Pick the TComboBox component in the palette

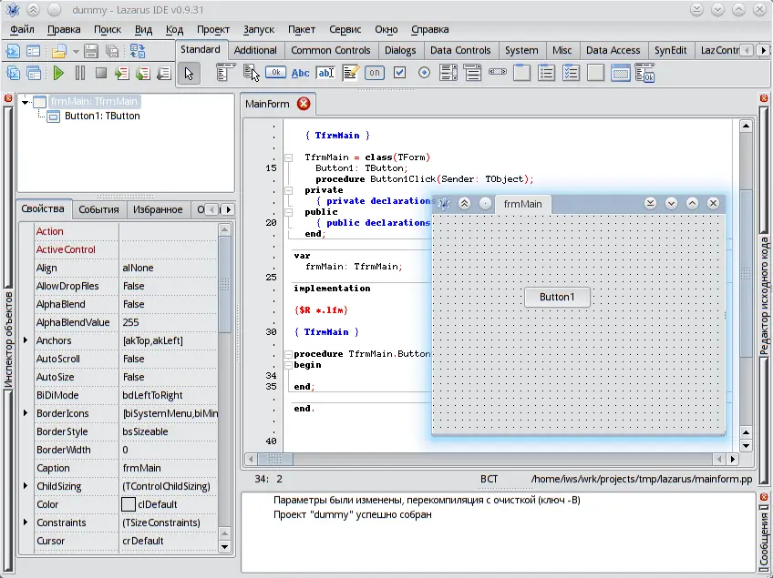coord(472,73)
